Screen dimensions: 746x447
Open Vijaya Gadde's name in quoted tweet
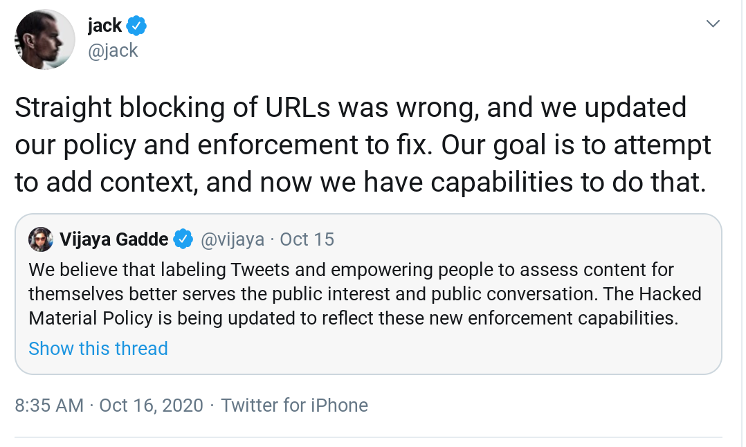click(x=113, y=239)
